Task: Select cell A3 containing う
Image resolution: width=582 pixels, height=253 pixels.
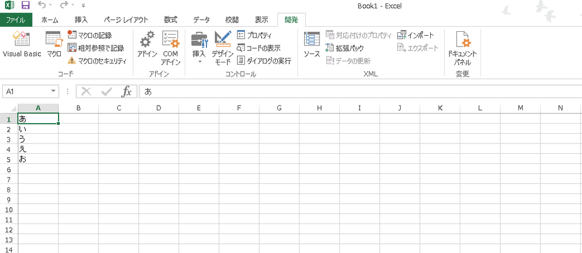Action: pyautogui.click(x=38, y=139)
